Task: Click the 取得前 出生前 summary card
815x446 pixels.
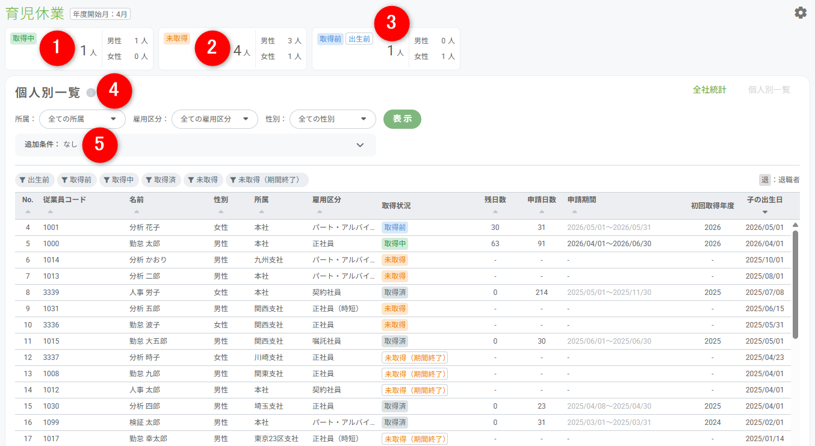Action: 386,49
